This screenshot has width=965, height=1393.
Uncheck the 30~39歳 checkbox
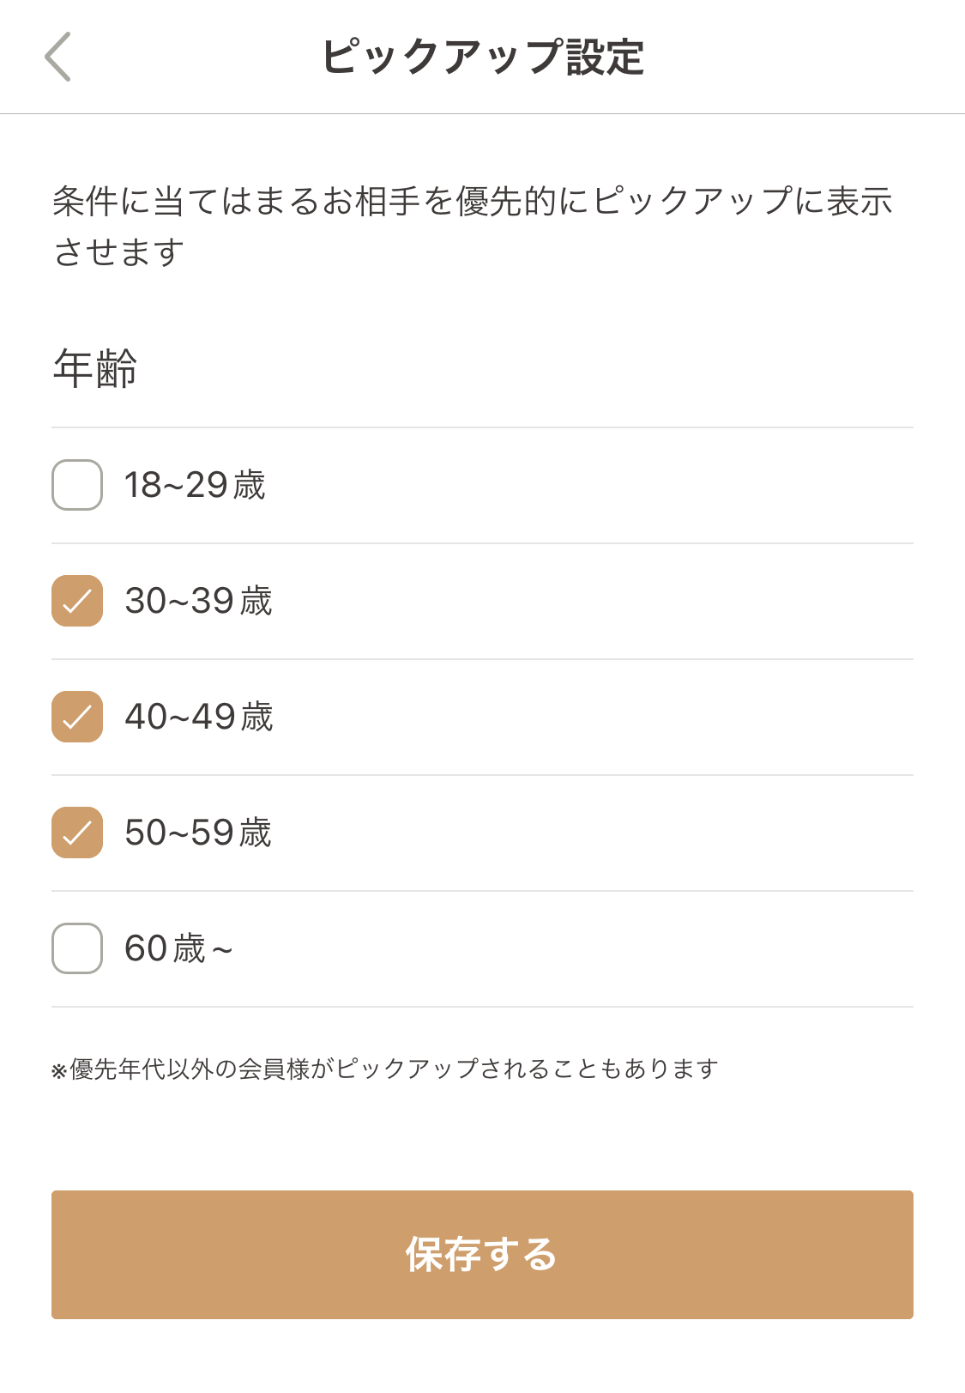click(x=77, y=601)
